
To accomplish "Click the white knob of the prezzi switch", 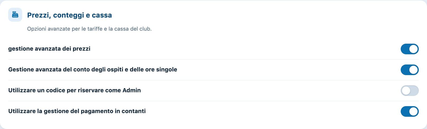I will click(x=413, y=49).
